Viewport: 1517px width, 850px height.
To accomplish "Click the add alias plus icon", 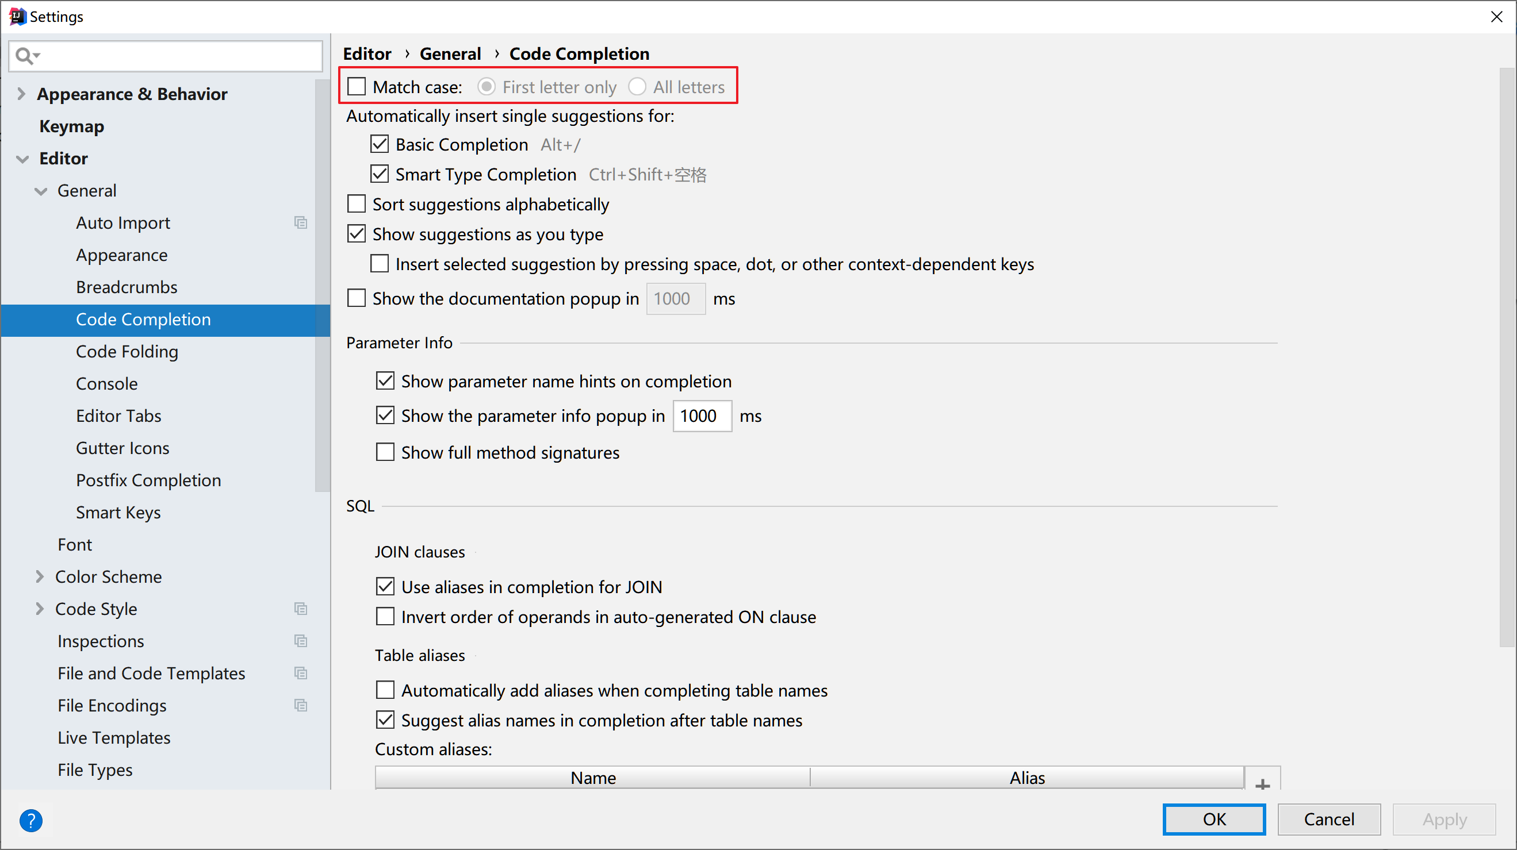I will click(x=1262, y=784).
